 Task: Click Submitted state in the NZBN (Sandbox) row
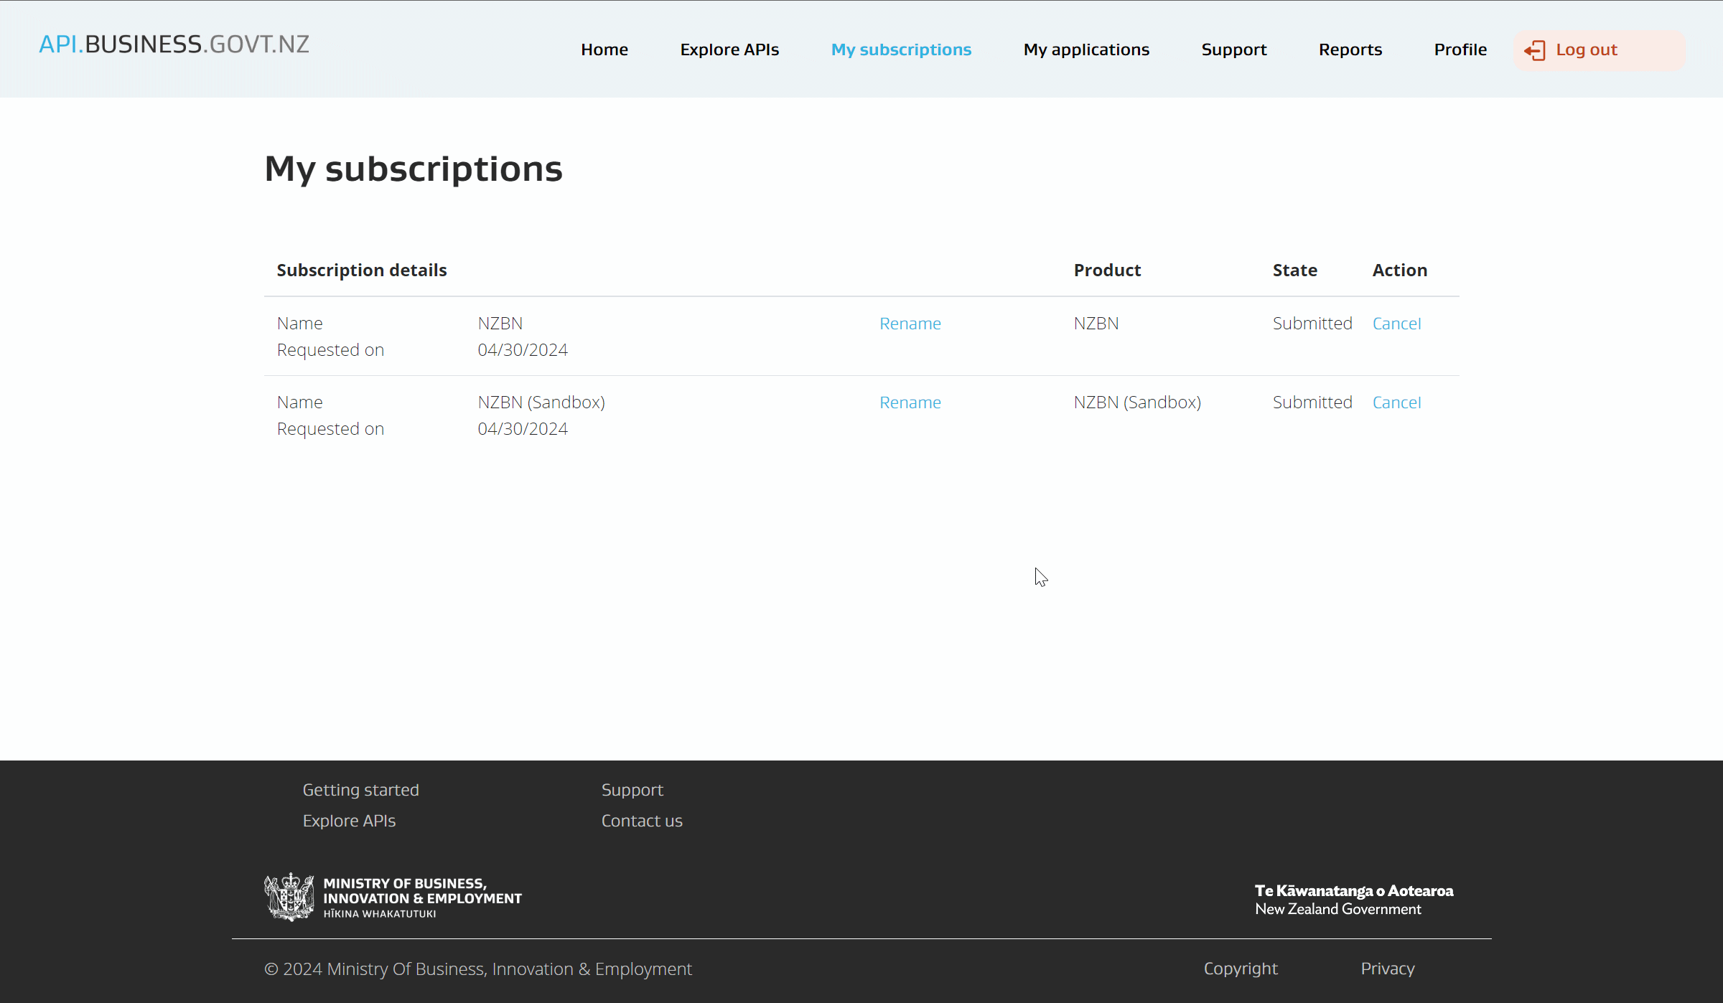click(x=1312, y=402)
